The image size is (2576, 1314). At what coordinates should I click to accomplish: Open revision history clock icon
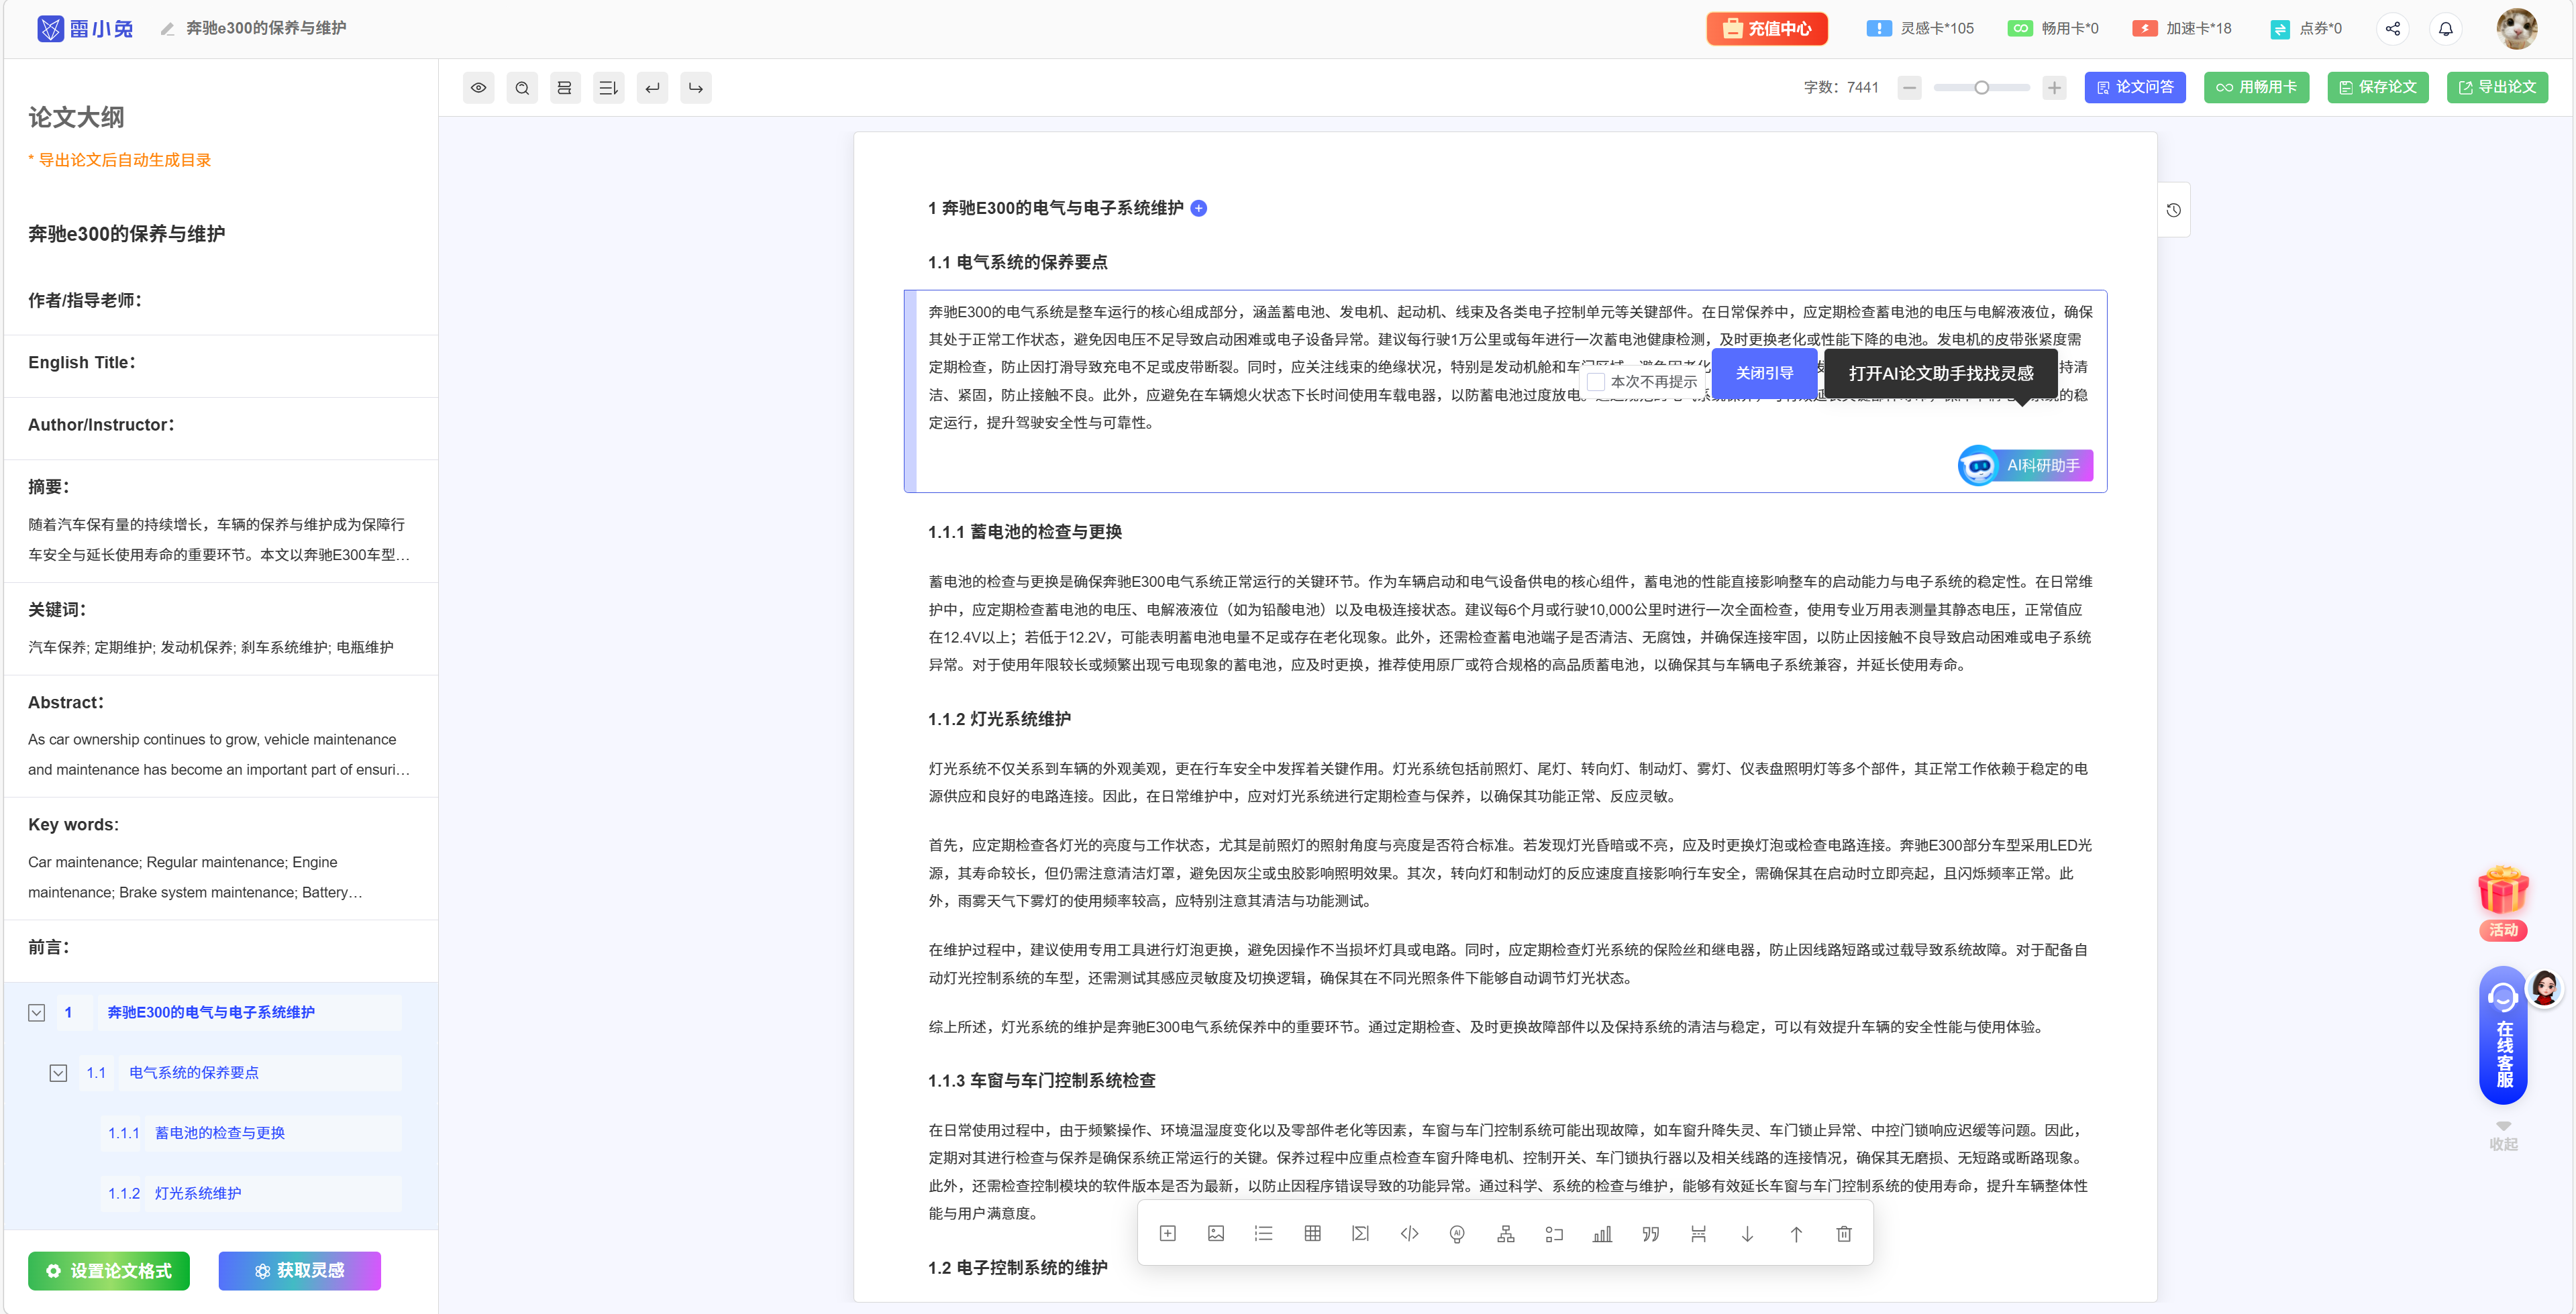coord(2173,210)
